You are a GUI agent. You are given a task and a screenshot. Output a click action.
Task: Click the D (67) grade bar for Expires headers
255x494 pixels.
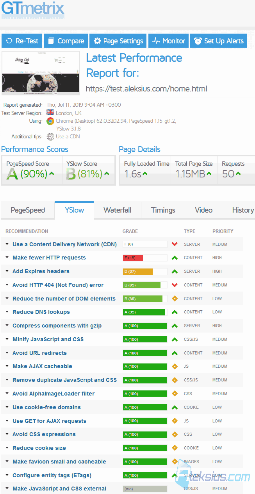pos(145,271)
